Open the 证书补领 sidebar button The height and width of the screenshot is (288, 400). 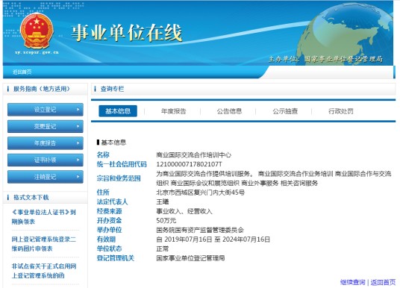[46, 160]
